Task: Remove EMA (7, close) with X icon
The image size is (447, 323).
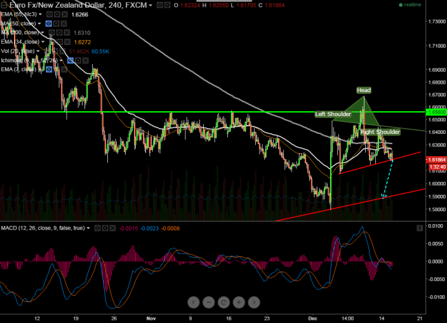Action: point(64,69)
